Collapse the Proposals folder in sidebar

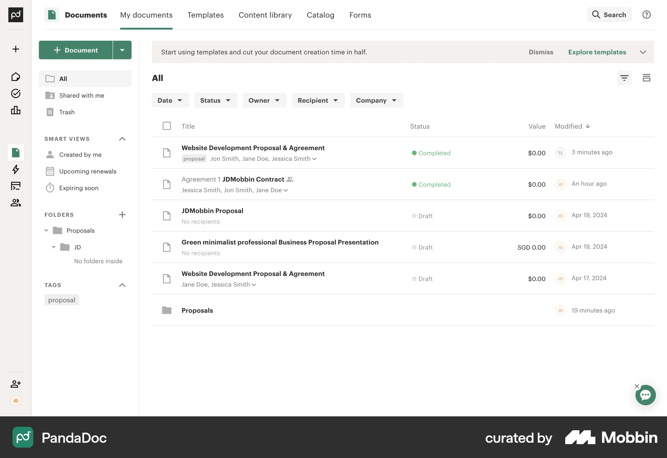click(47, 230)
